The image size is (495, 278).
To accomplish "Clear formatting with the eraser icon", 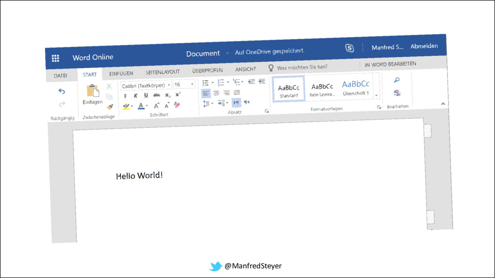I will [177, 105].
